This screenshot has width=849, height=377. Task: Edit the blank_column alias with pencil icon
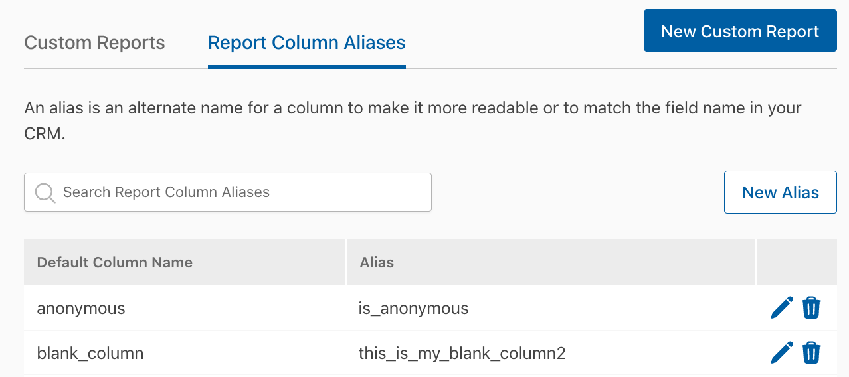point(782,352)
